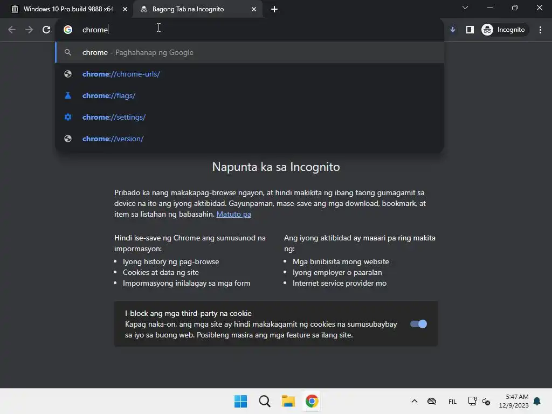This screenshot has height=414, width=552.
Task: Click the incognito favicon on Bagong Tab
Action: (x=143, y=9)
